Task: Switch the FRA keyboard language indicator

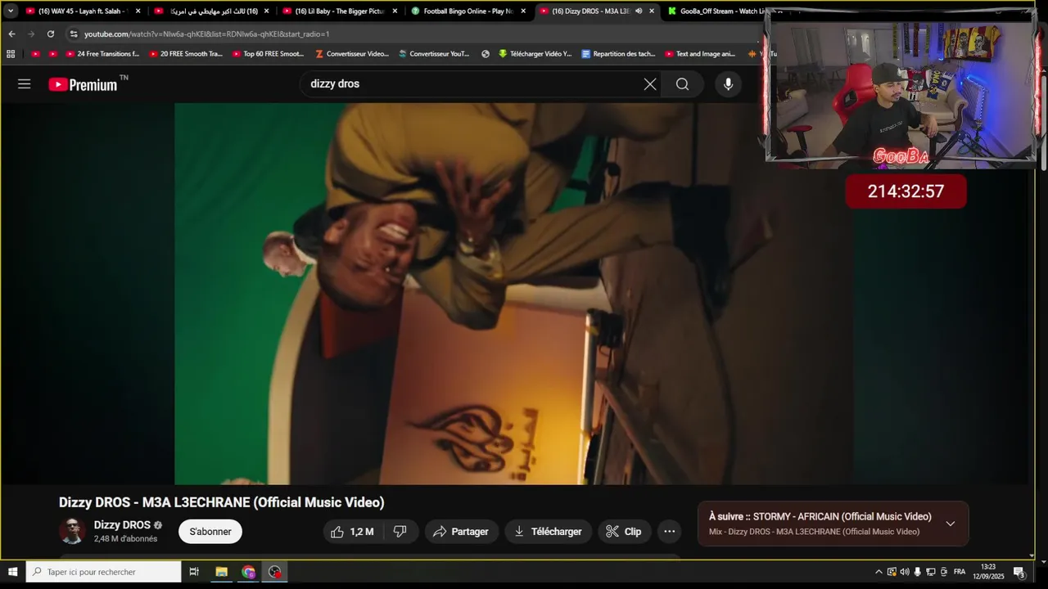Action: [960, 572]
